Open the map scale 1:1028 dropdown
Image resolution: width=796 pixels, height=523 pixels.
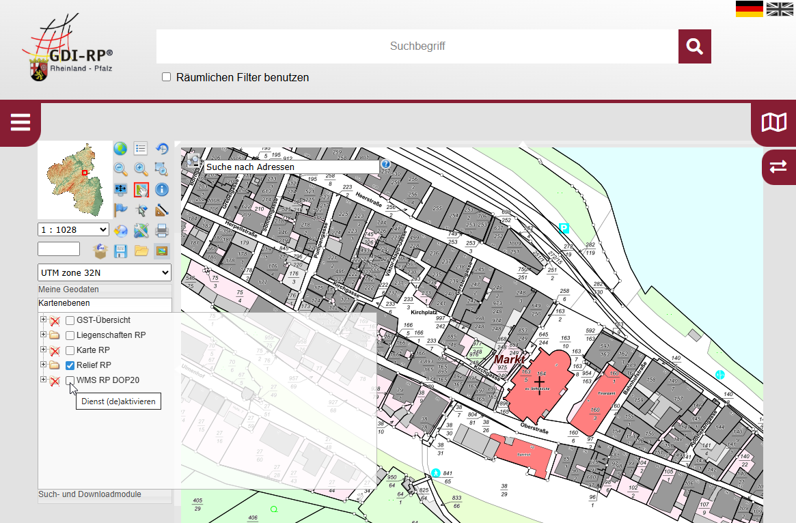(x=73, y=230)
